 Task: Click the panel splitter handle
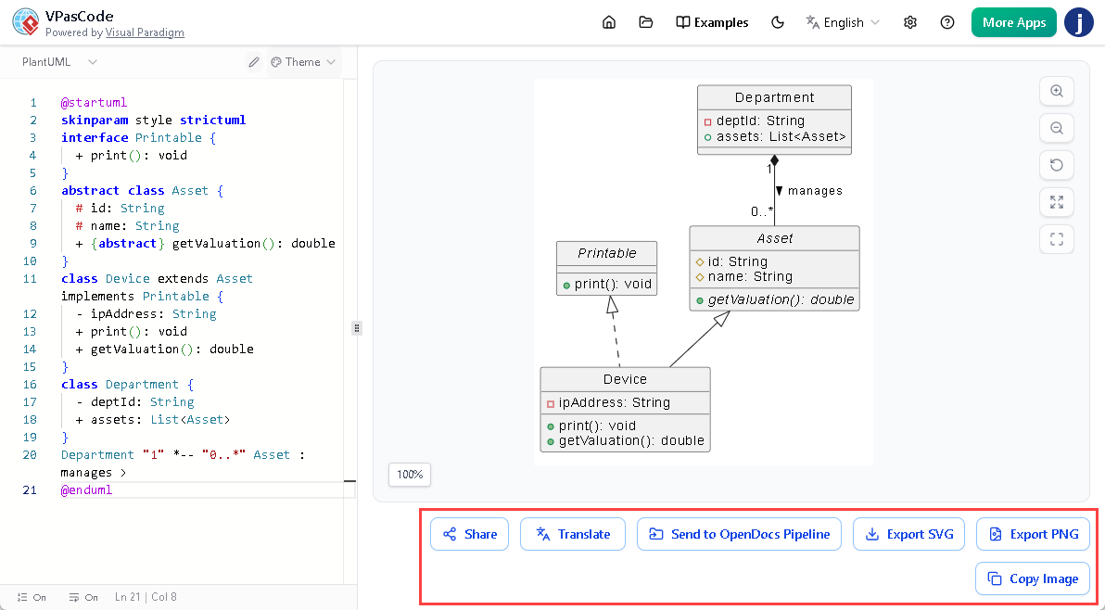(357, 327)
